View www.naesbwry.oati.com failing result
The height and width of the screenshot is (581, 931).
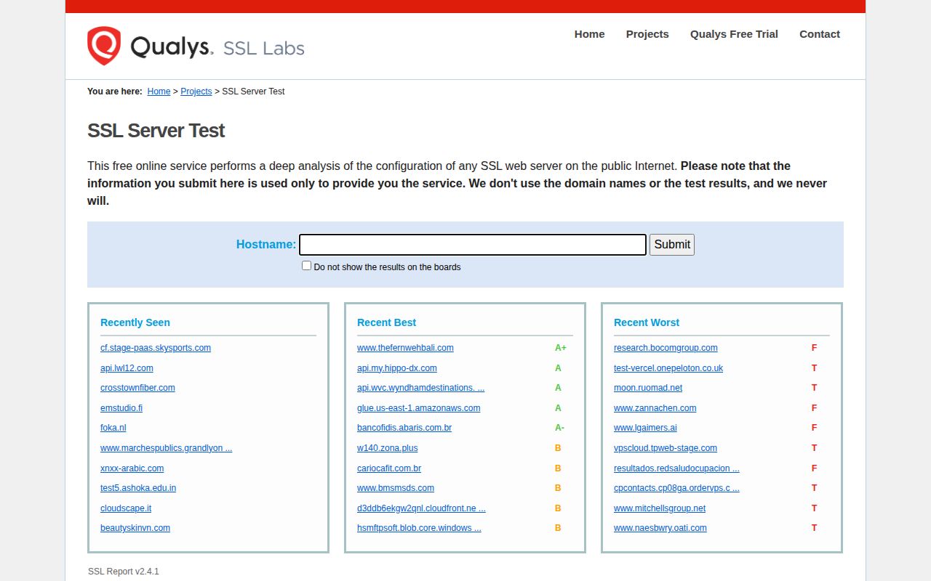(x=660, y=528)
